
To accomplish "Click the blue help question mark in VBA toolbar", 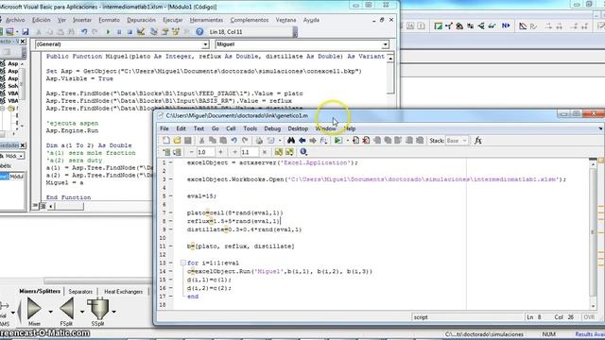I will pos(199,31).
